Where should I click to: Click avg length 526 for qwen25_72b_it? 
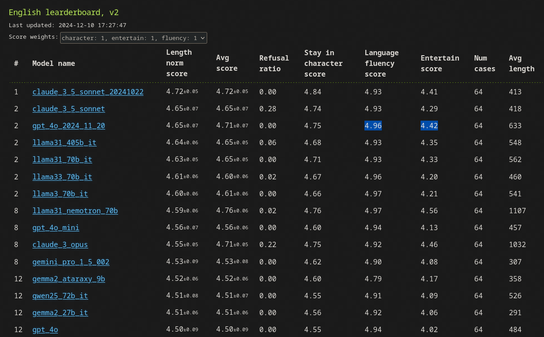click(x=515, y=296)
